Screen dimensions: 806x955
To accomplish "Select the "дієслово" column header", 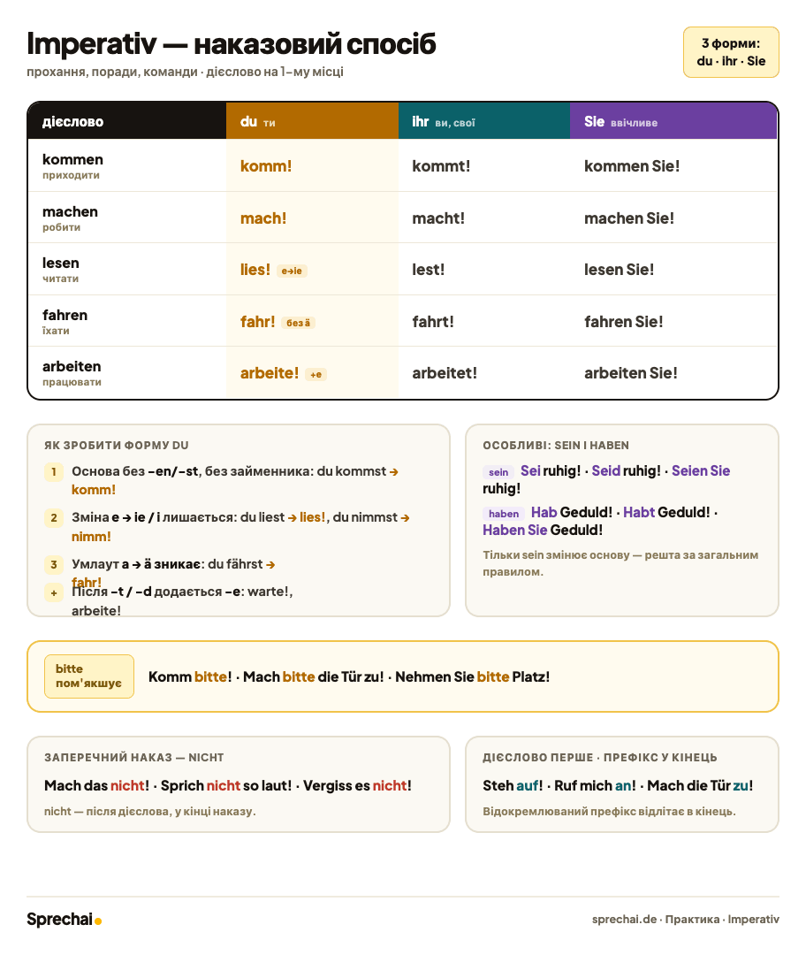I will pyautogui.click(x=127, y=121).
